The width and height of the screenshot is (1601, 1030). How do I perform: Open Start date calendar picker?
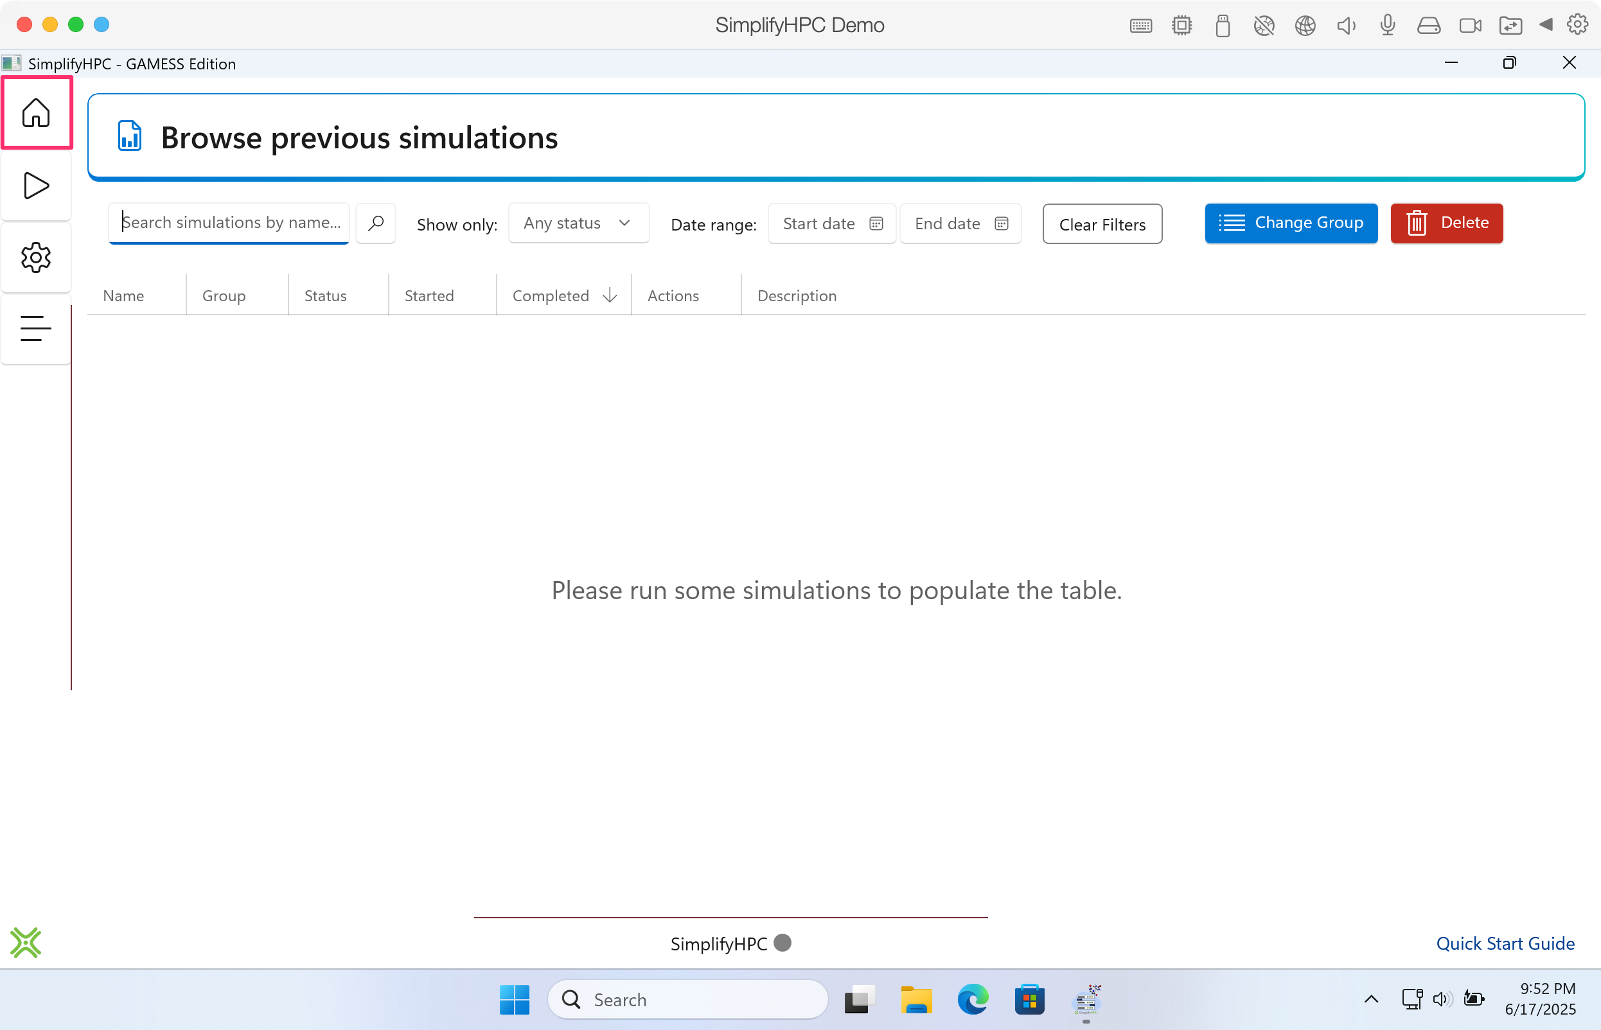(x=876, y=223)
